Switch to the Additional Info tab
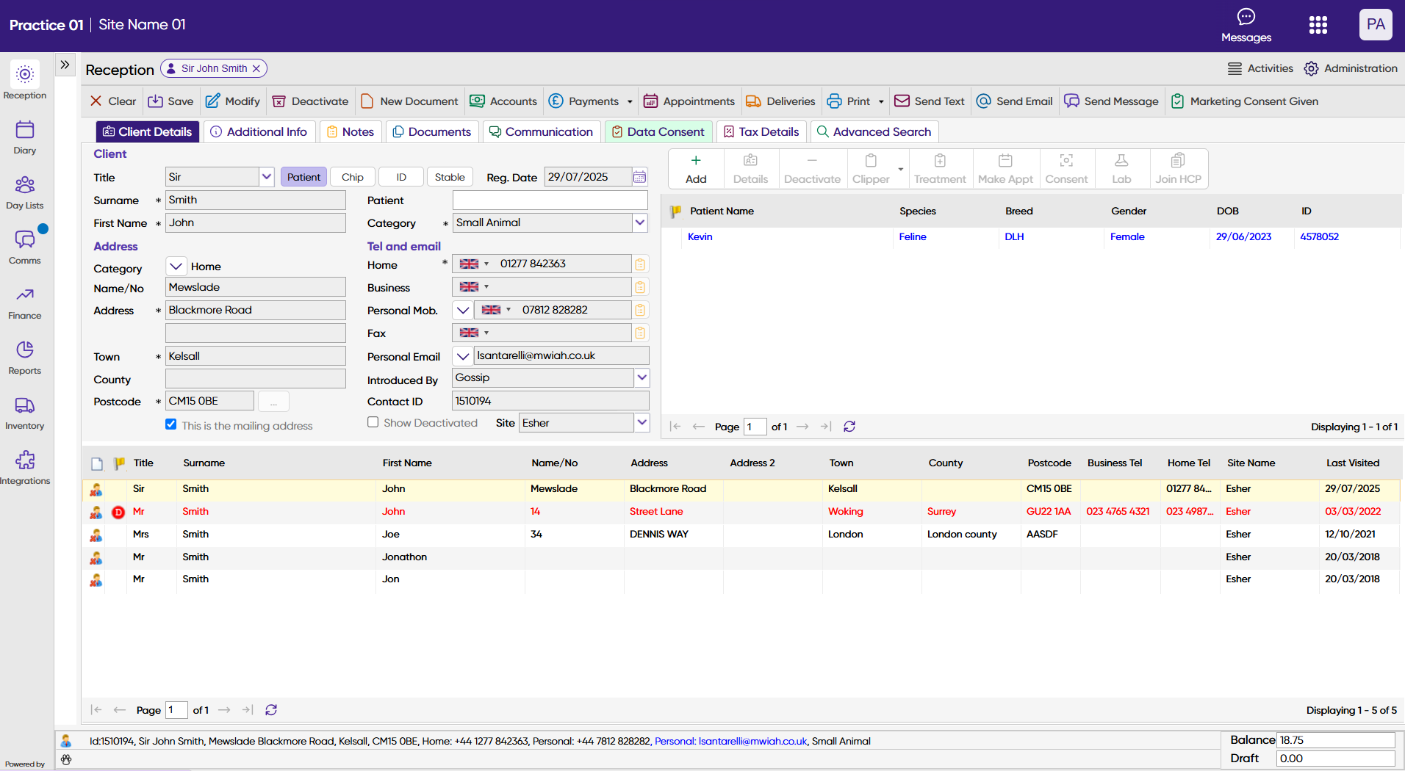 point(259,131)
